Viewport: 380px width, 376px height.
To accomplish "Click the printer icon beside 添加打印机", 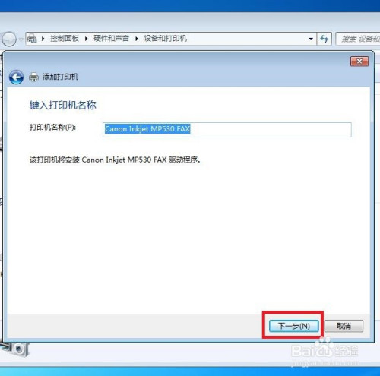I will (x=33, y=77).
